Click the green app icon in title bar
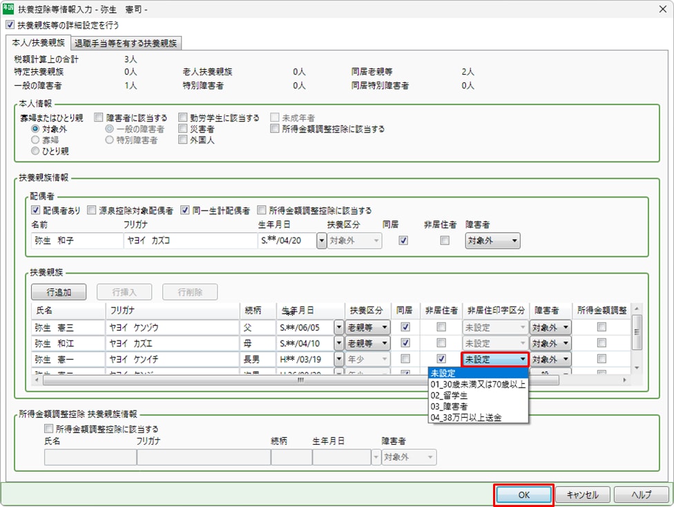This screenshot has width=674, height=507. point(8,9)
